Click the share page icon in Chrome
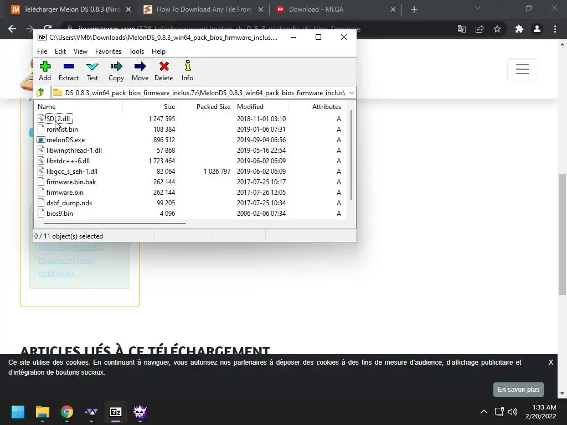The width and height of the screenshot is (567, 425). tap(480, 29)
